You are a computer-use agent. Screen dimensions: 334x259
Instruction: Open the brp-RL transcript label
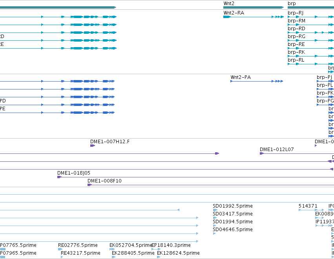[x=296, y=60]
